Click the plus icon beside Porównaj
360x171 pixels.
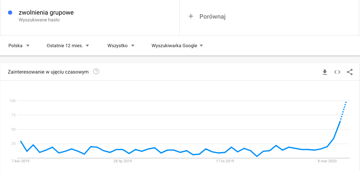click(x=191, y=16)
